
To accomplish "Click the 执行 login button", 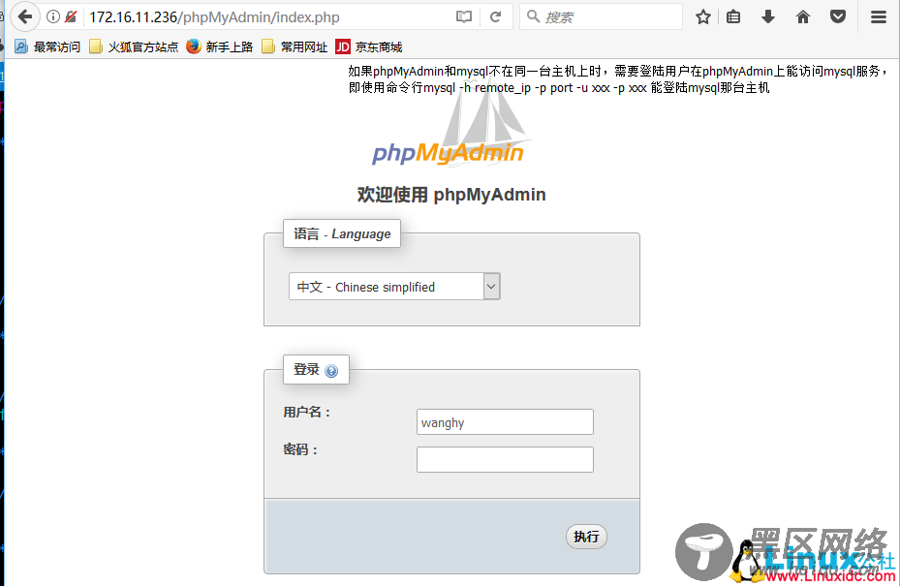I will 586,537.
